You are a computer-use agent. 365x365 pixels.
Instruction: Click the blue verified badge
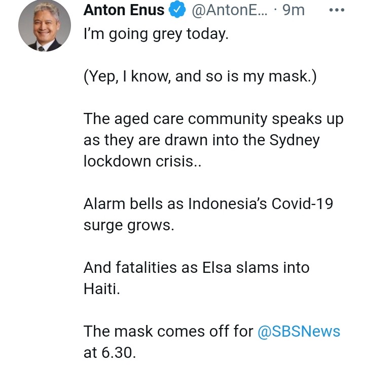point(177,11)
